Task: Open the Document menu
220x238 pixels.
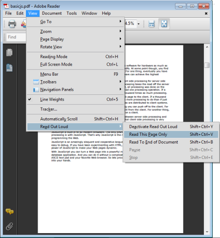Action: coord(52,13)
